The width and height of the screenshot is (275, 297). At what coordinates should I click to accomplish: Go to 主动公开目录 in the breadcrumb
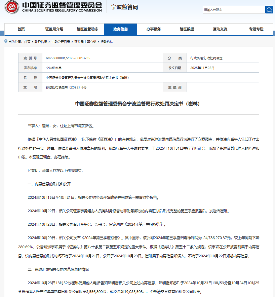(61, 42)
